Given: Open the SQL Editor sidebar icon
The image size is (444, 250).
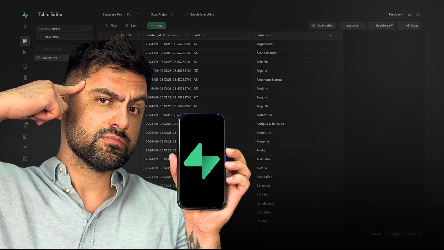Looking at the screenshot, I should [25, 52].
